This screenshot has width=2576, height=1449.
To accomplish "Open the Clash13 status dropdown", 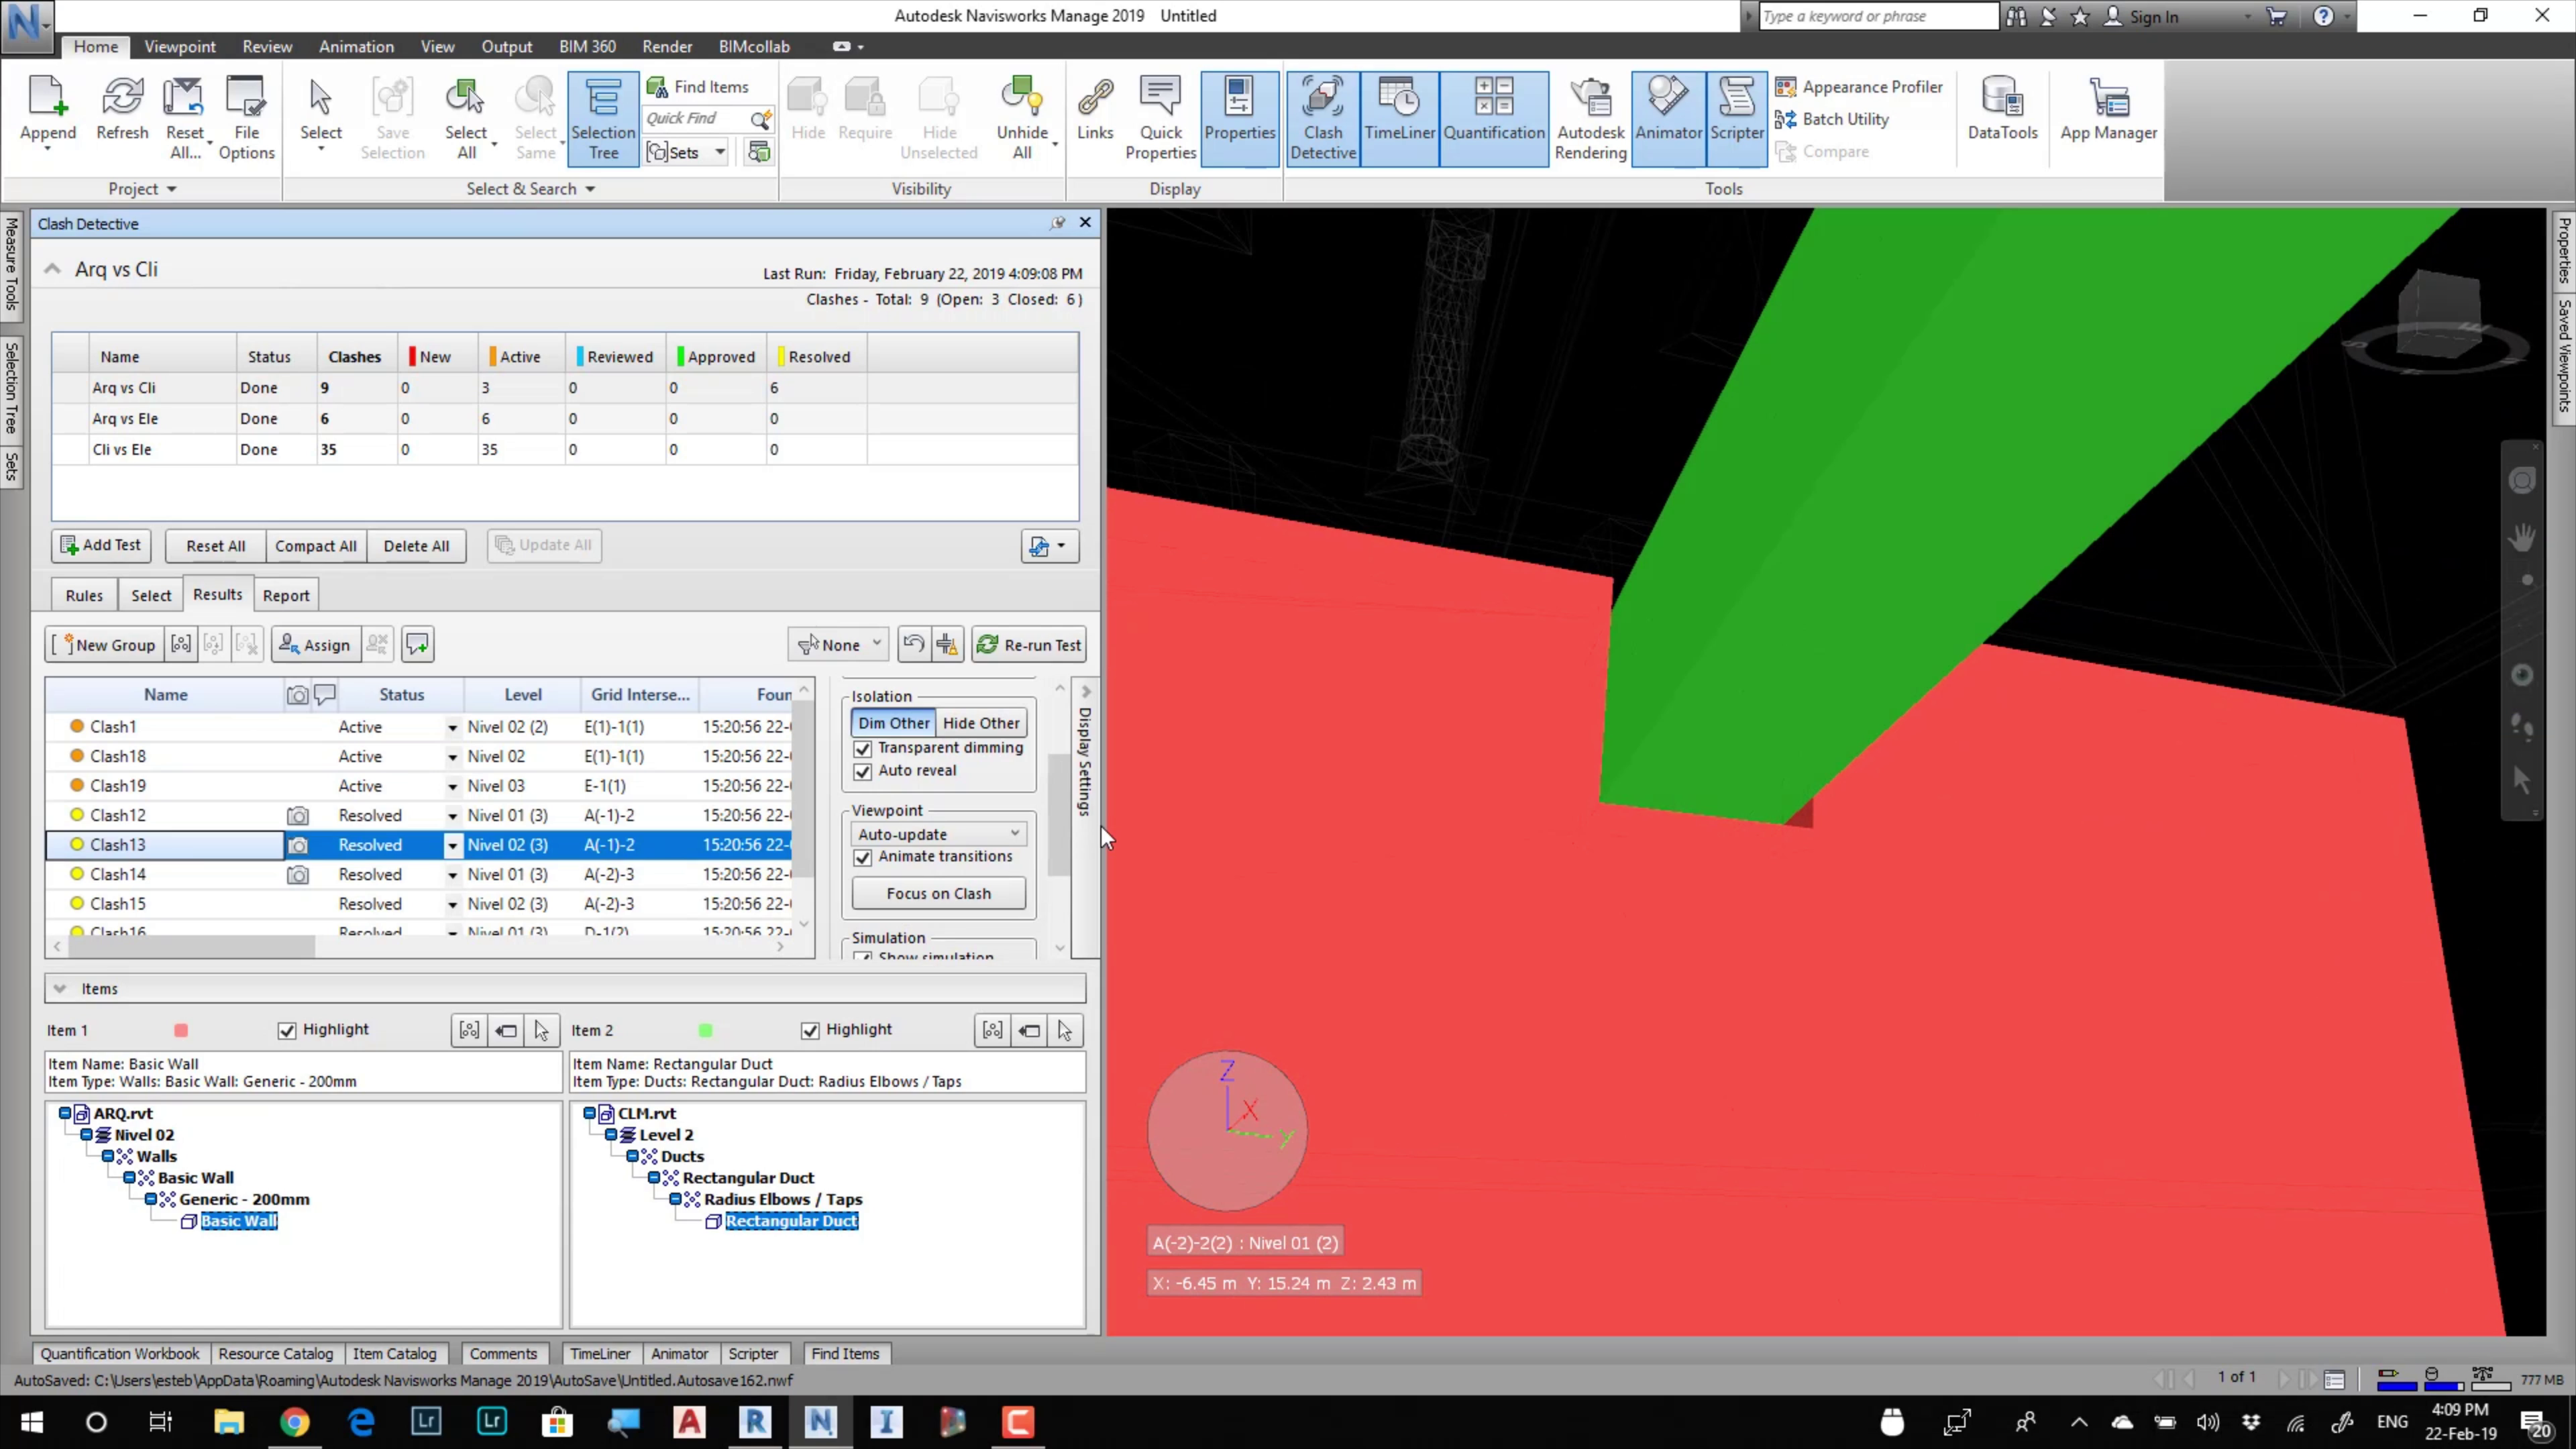I will pyautogui.click(x=452, y=846).
